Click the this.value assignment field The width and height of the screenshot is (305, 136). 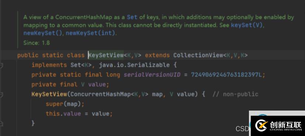63,114
